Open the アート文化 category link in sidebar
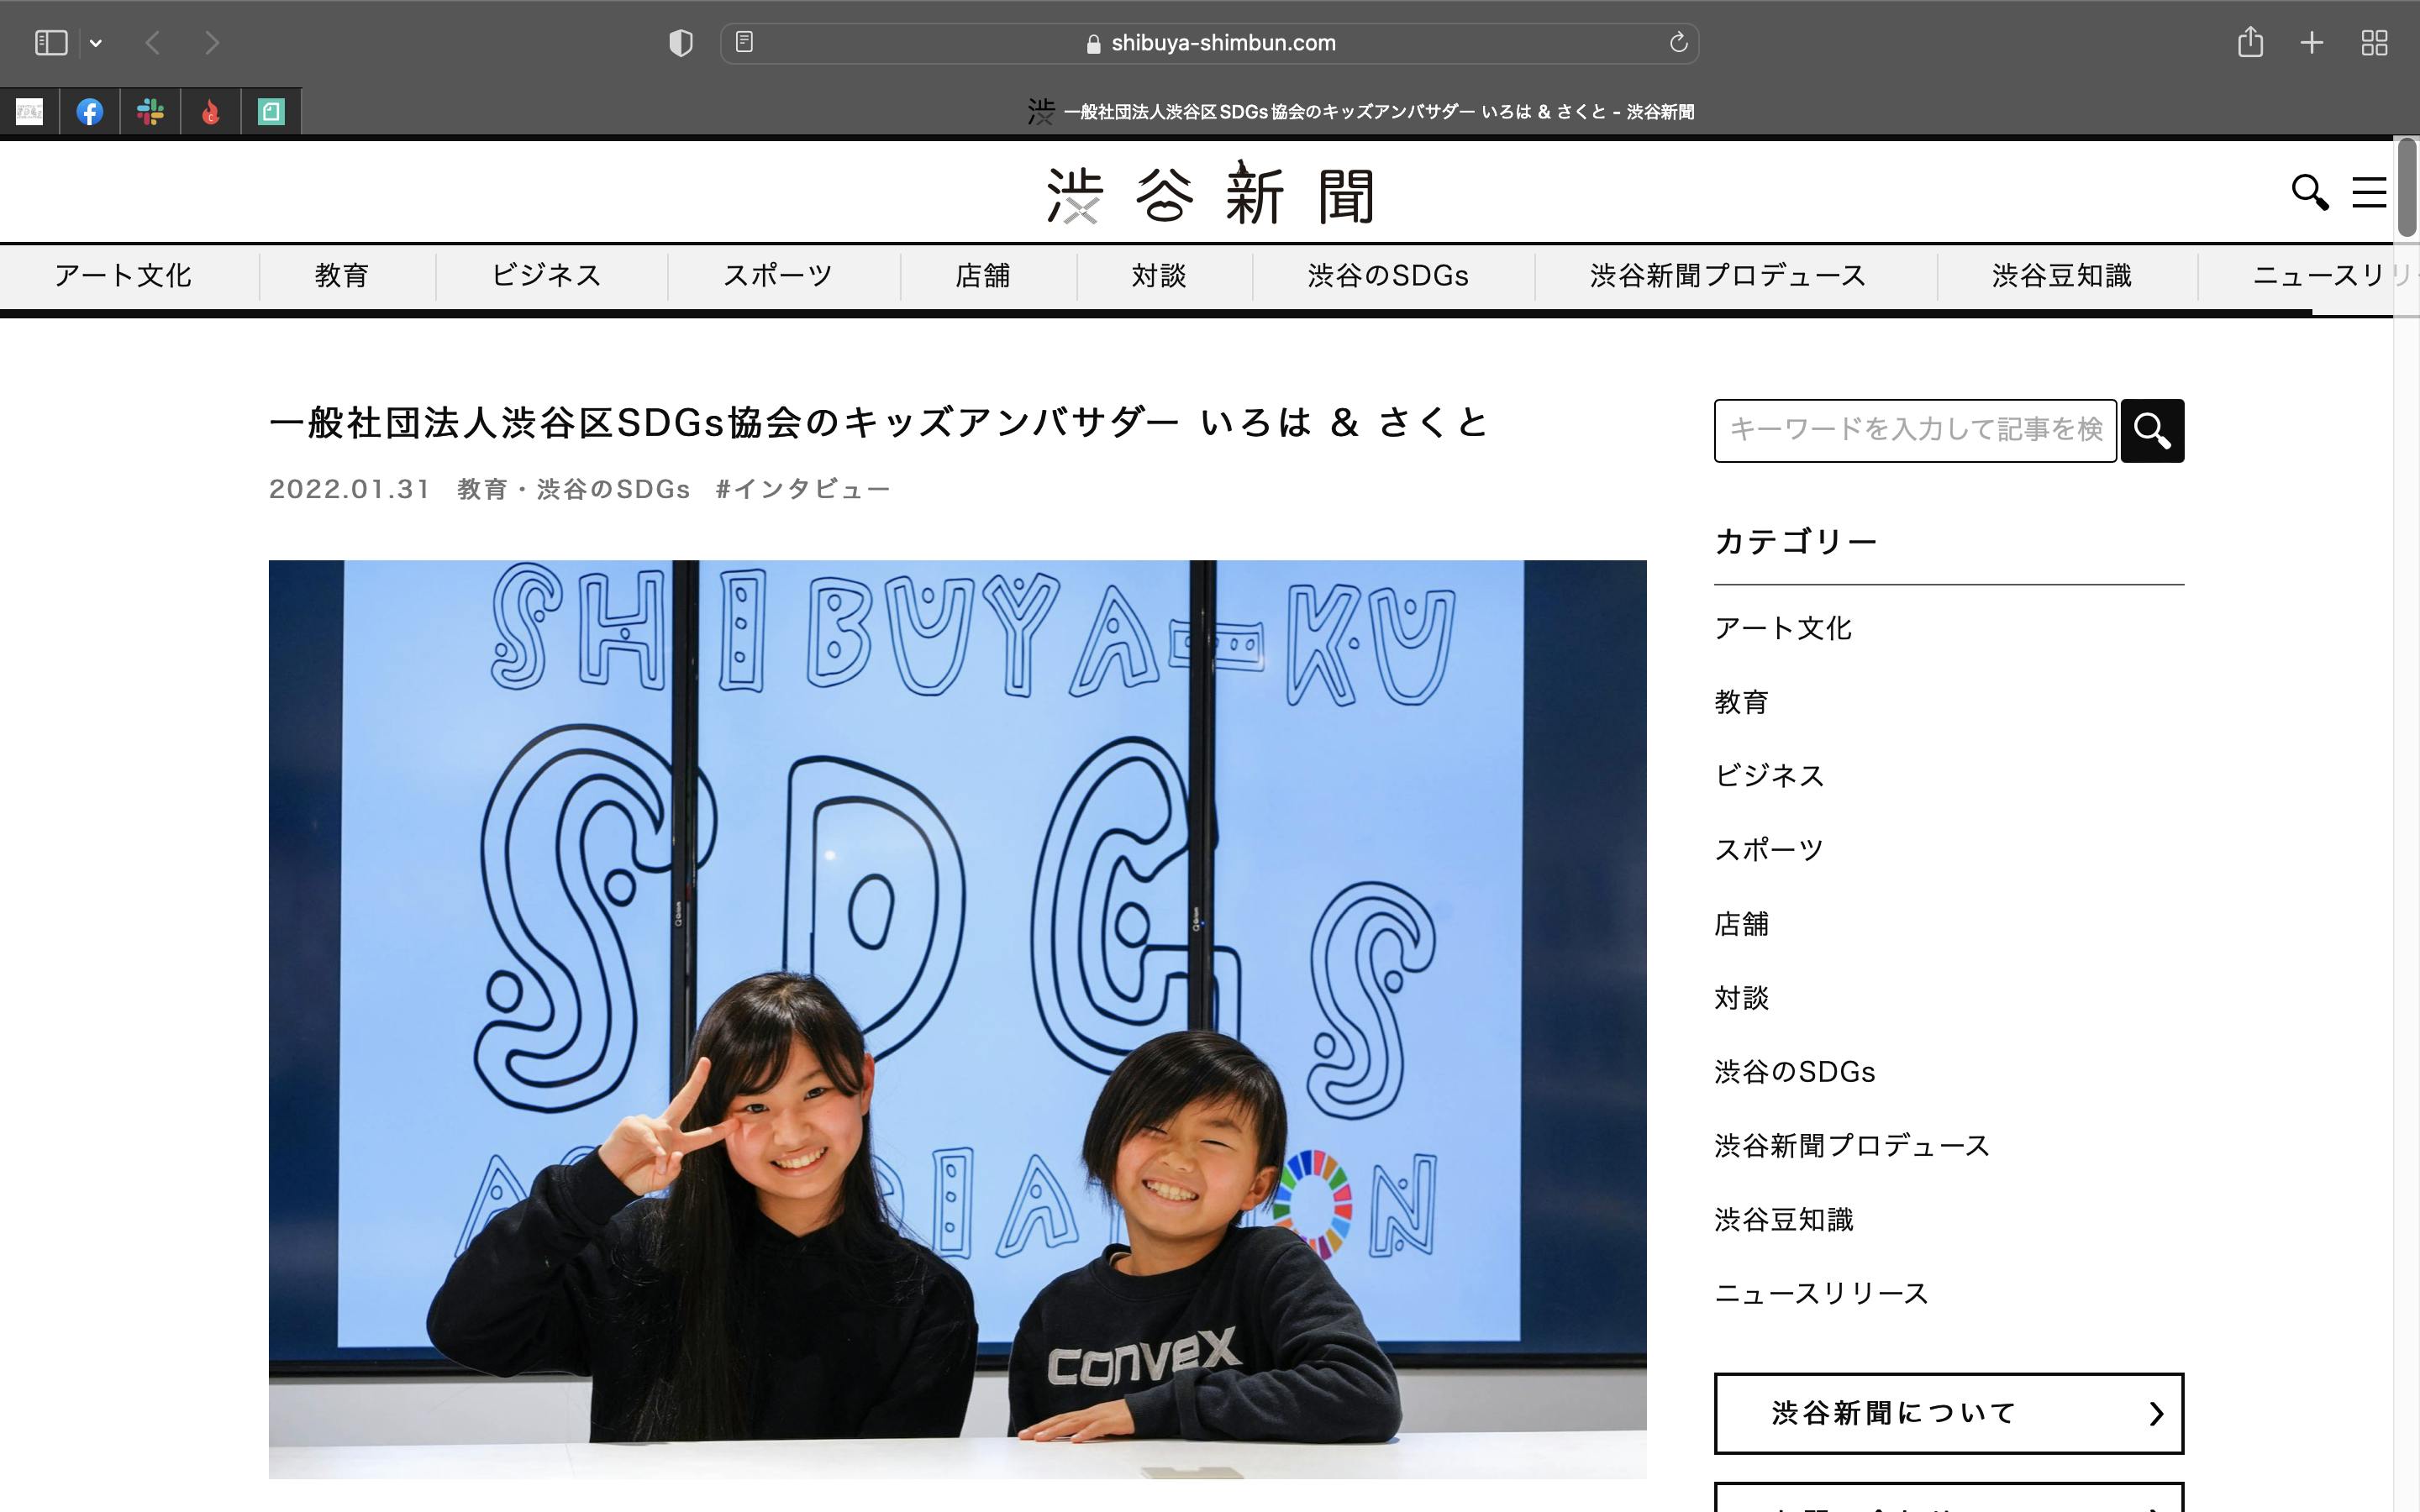The image size is (2420, 1512). click(1783, 628)
